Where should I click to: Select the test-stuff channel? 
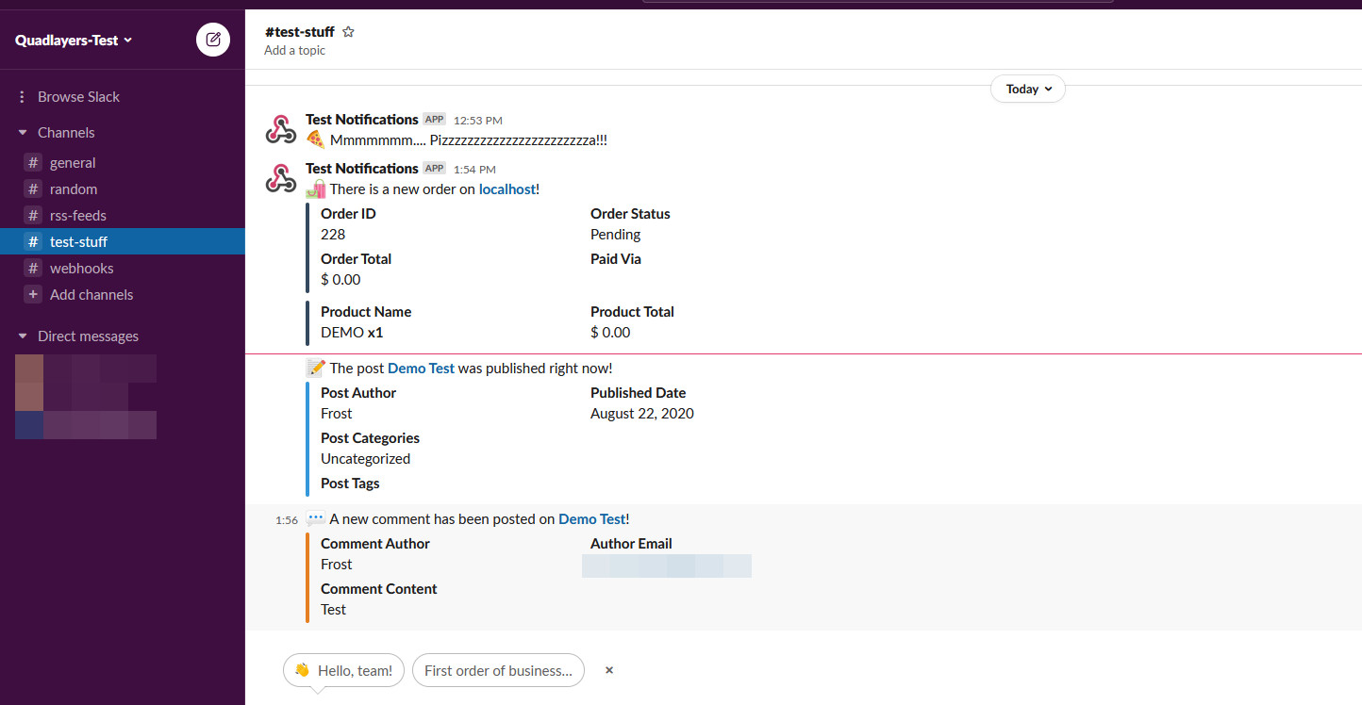pos(123,242)
